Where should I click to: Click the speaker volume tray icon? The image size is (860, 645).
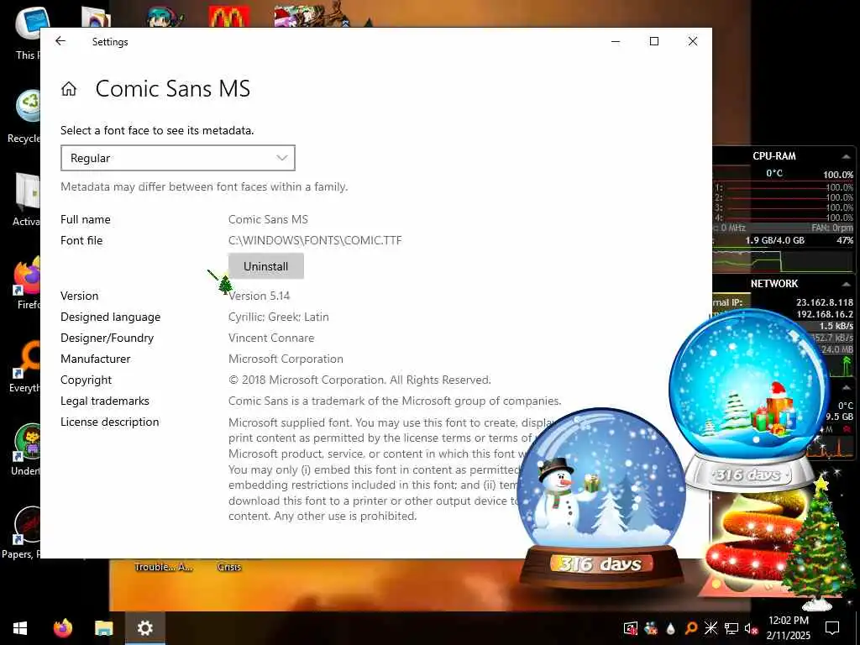(751, 628)
